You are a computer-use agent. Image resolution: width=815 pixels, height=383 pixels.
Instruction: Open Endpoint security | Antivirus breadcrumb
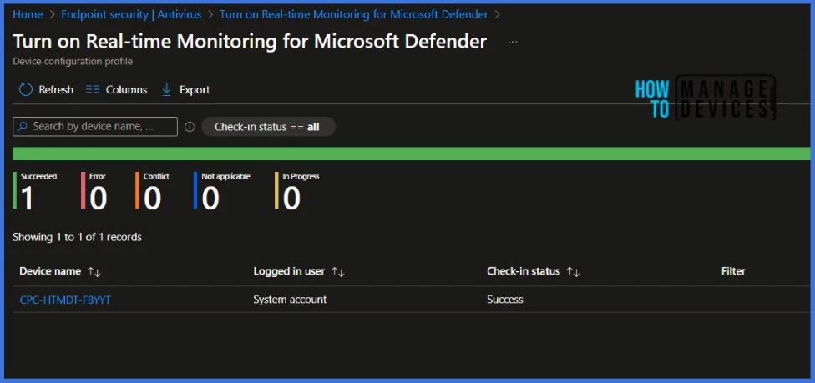(131, 14)
